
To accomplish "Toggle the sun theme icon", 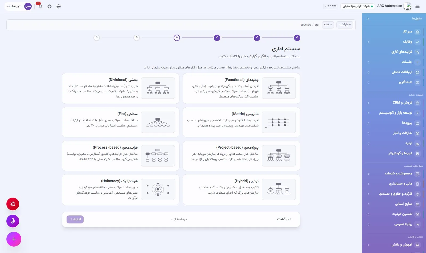I will click(50, 6).
